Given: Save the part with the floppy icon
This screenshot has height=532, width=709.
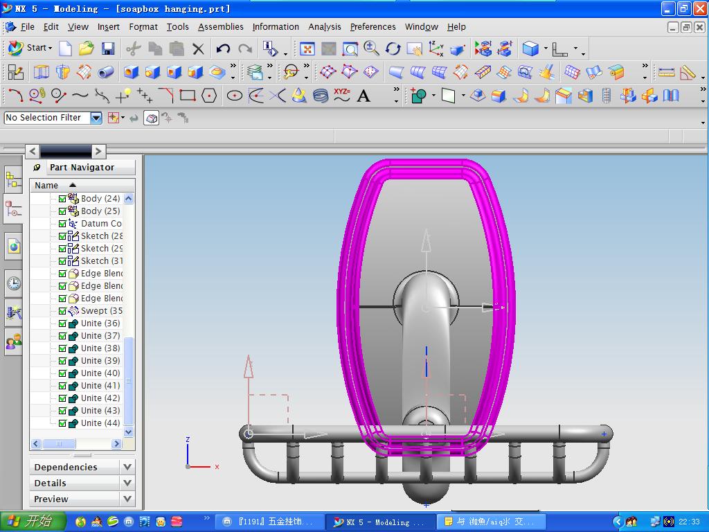Looking at the screenshot, I should [108, 48].
